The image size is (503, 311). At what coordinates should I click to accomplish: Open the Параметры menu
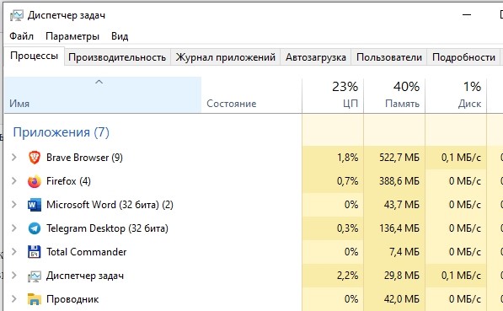pos(72,36)
